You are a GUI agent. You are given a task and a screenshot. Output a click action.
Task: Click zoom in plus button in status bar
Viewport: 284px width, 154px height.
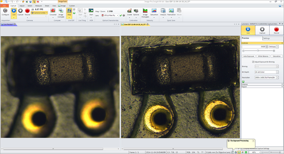(x=280, y=152)
